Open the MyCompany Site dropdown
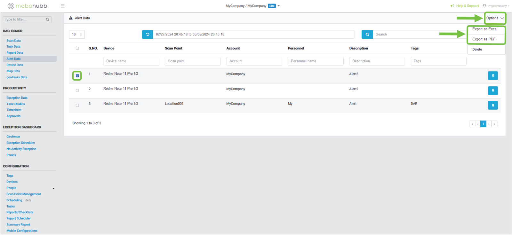The image size is (512, 235). 278,6
